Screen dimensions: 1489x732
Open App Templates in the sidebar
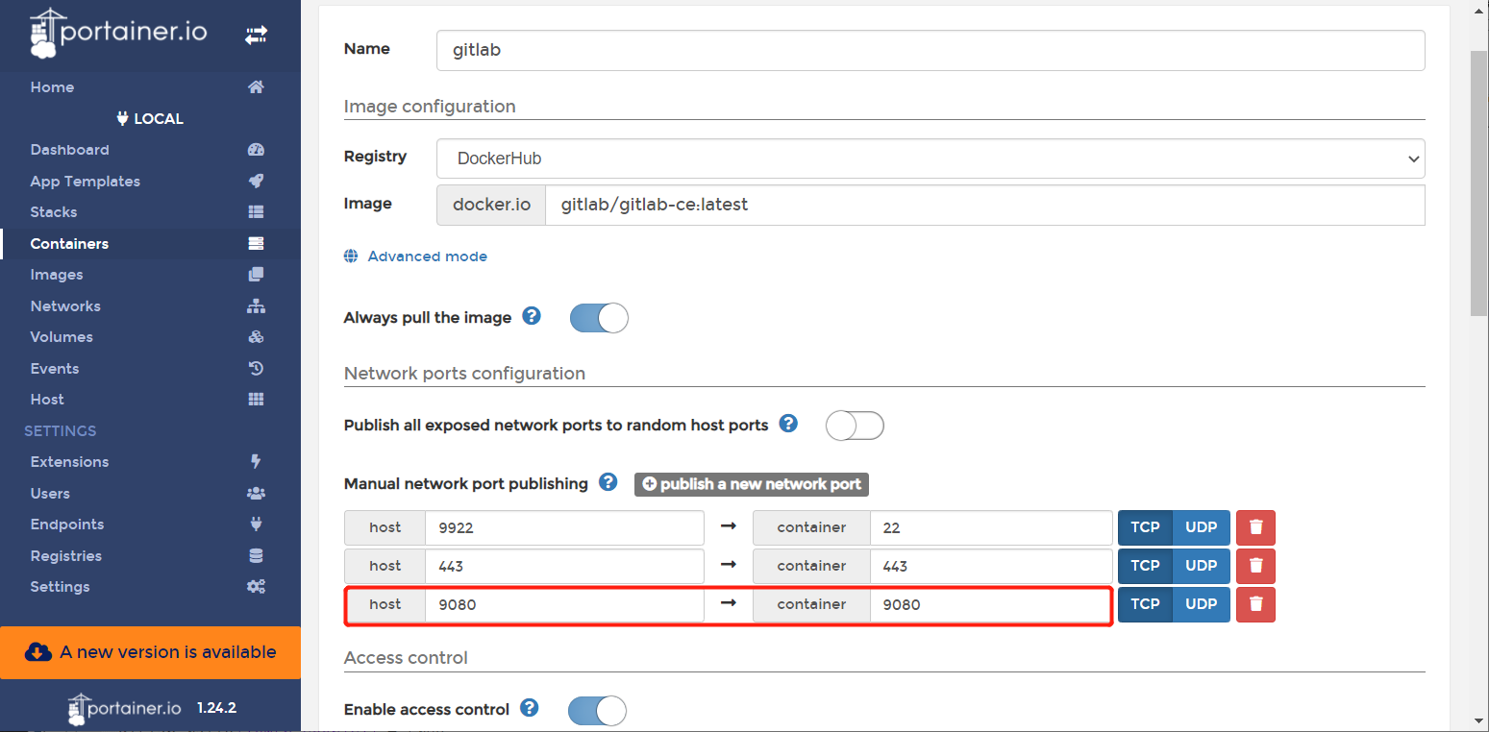[85, 182]
